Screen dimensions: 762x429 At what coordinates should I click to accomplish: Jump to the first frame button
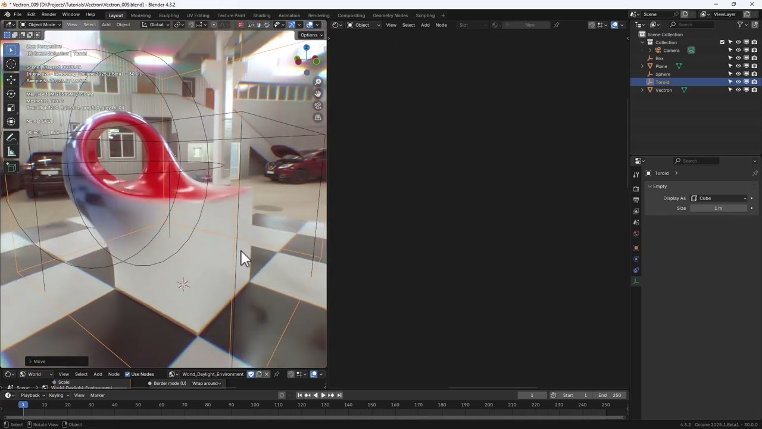click(x=299, y=395)
